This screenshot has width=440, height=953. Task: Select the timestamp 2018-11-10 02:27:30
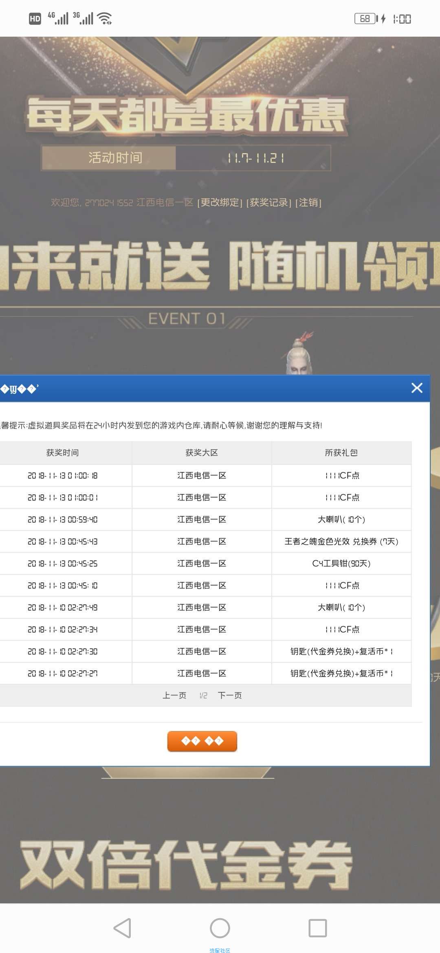tap(62, 651)
